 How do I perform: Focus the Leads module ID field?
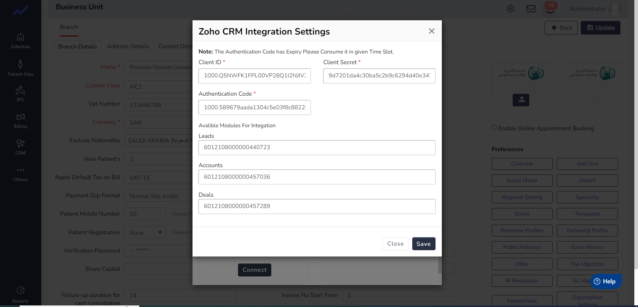click(x=317, y=148)
